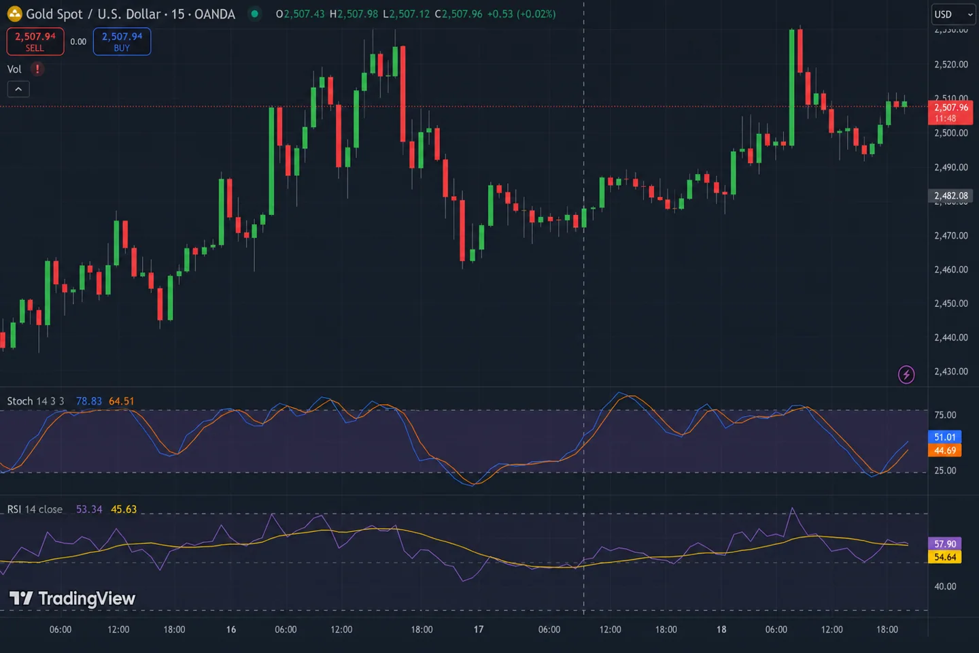979x653 pixels.
Task: Select the Vol indicator label
Action: (x=14, y=69)
